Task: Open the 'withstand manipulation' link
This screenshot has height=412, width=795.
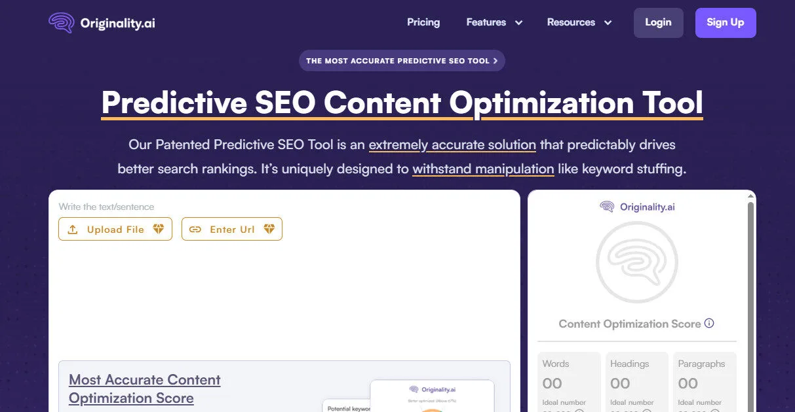Action: click(483, 169)
